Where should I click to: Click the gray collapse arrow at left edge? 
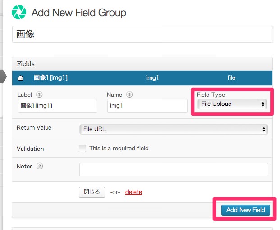3,77
